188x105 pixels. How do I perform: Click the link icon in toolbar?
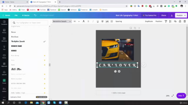175,21
